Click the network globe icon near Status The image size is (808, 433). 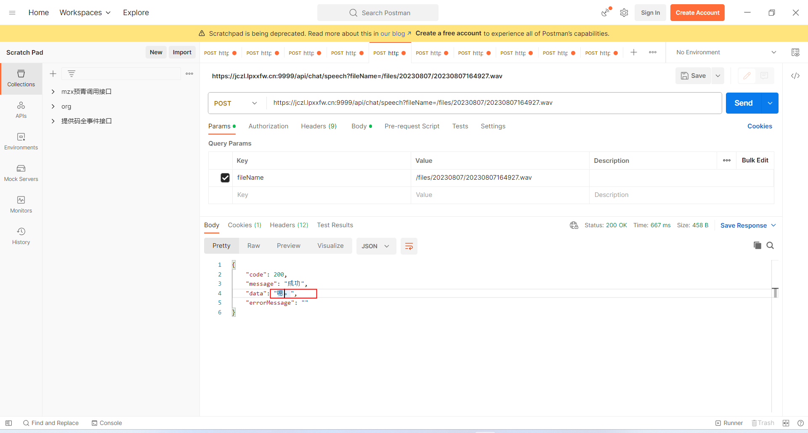[574, 225]
